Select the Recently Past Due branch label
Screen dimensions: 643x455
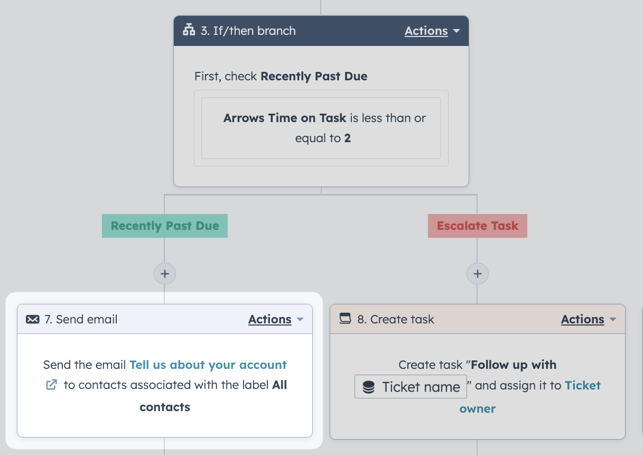point(165,226)
